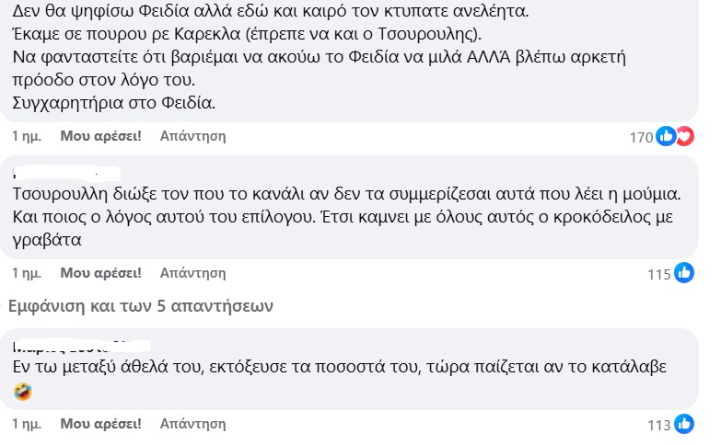Click the red heart reaction icon beside 170
This screenshot has width=721, height=445.
[683, 136]
